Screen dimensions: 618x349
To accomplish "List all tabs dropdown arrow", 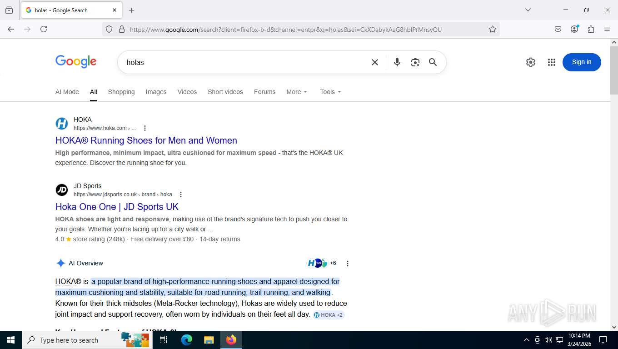I will (528, 10).
